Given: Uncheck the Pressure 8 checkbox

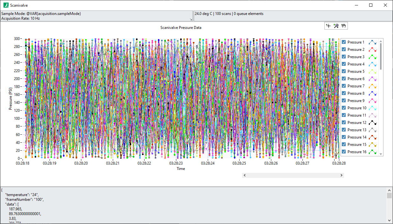Looking at the screenshot, I should tap(344, 93).
